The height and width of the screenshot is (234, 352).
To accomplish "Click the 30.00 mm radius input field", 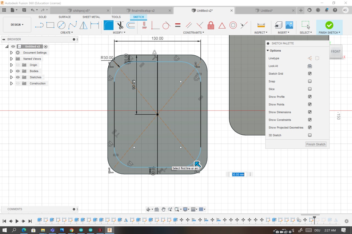I will click(x=238, y=174).
